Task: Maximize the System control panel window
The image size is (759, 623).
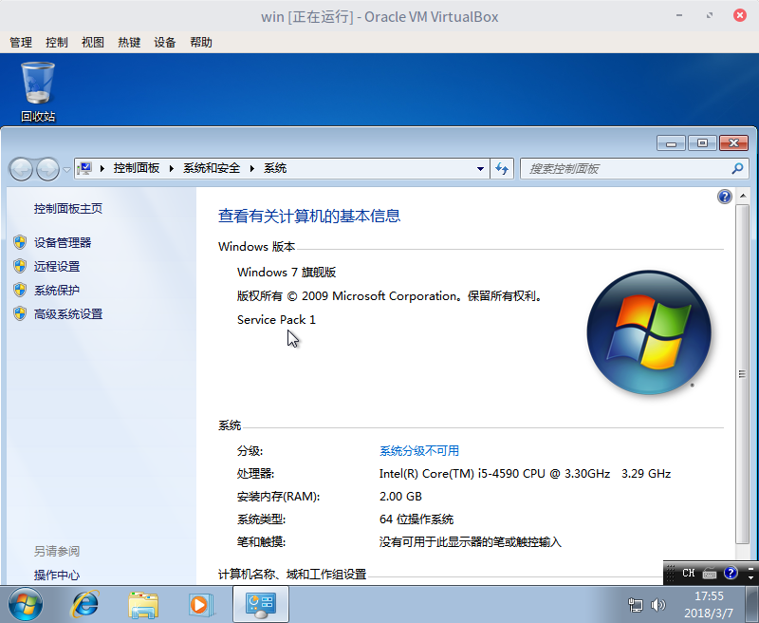Action: pos(702,142)
